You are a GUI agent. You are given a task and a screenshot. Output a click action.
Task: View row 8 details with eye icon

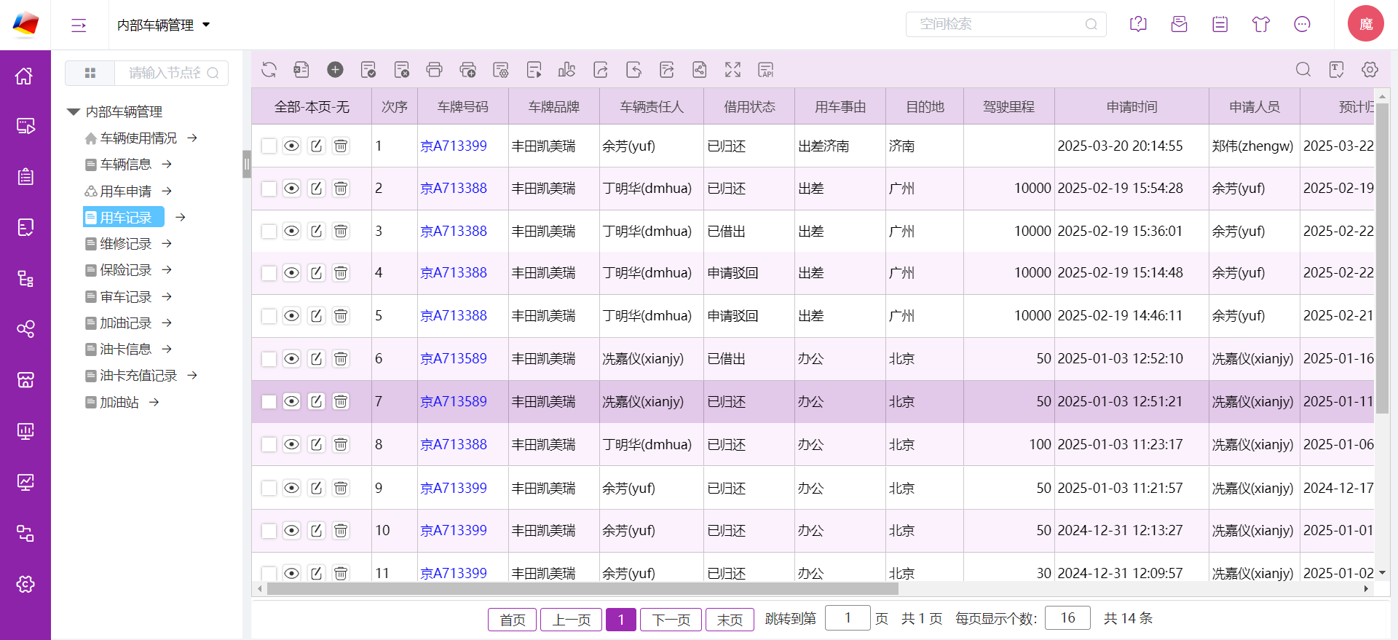point(291,444)
